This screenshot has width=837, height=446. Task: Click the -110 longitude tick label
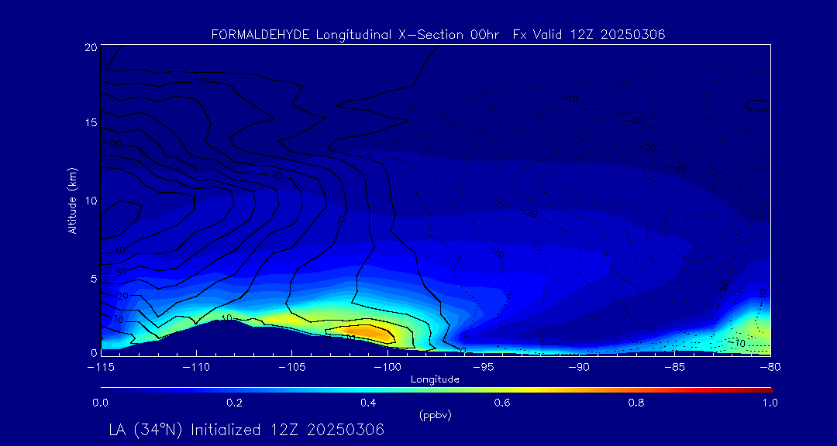[196, 368]
